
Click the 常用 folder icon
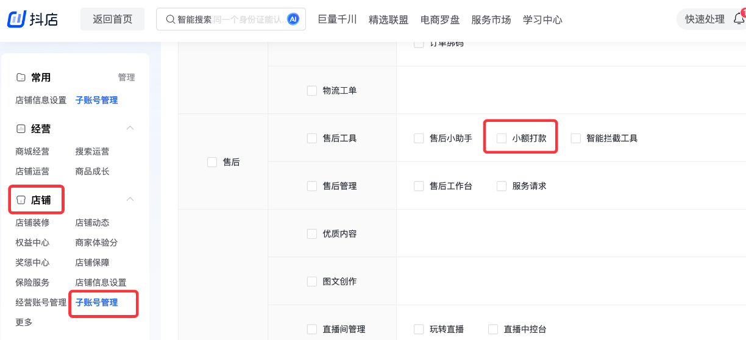[21, 77]
